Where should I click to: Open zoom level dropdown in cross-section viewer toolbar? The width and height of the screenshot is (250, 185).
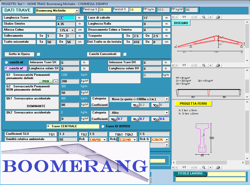point(210,167)
